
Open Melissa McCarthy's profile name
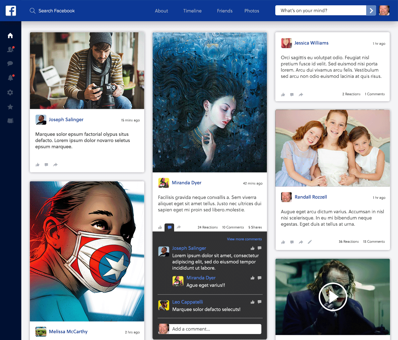(x=68, y=331)
